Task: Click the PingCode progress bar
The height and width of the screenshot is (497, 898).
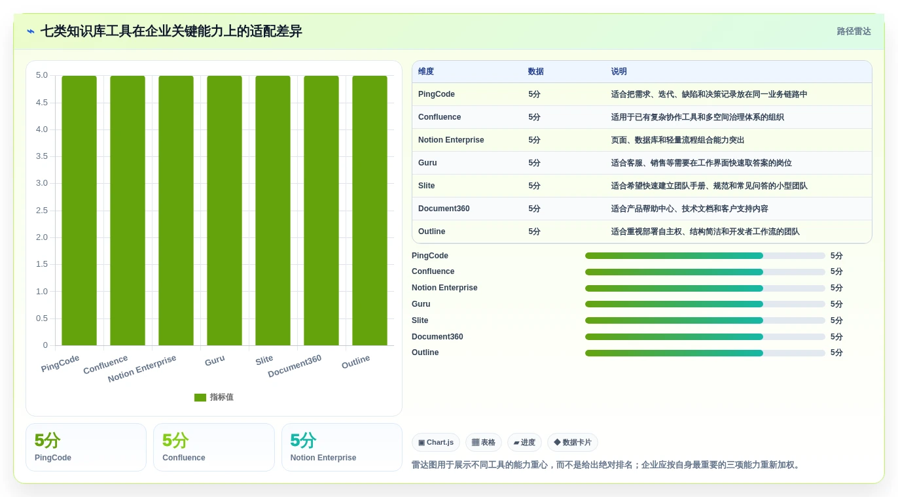Action: (705, 256)
